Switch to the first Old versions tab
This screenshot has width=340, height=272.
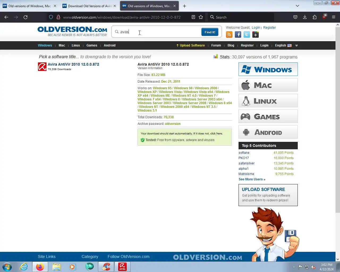click(29, 6)
